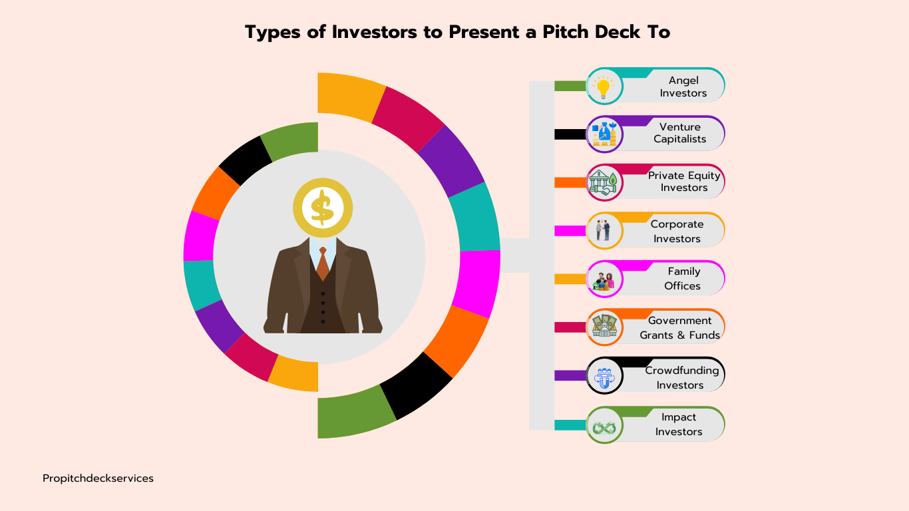Click the black connector bar beside Venture Capitalists
The width and height of the screenshot is (909, 511).
coord(569,134)
